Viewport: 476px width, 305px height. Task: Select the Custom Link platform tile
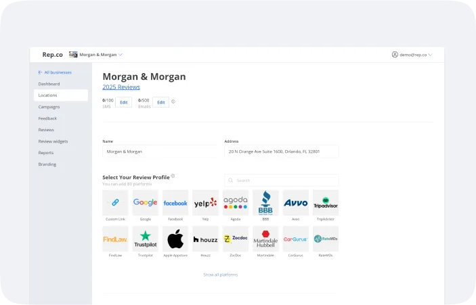click(115, 202)
